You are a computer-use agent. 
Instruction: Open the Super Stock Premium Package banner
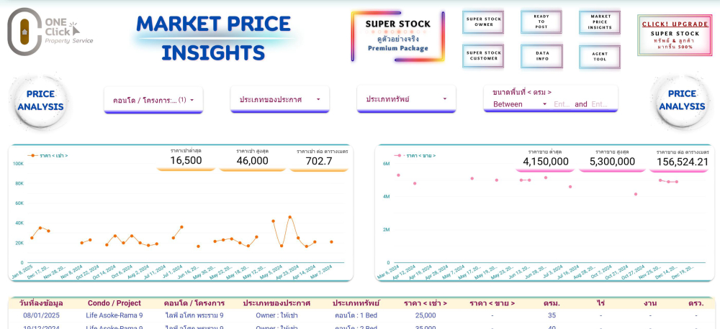397,35
